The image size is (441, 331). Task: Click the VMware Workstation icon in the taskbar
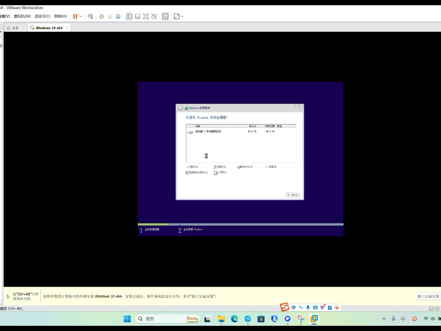coord(314,319)
